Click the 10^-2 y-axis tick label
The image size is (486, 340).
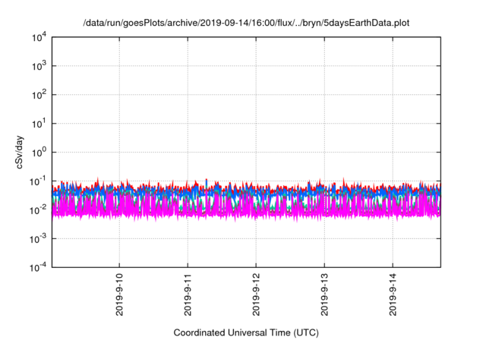click(x=38, y=209)
